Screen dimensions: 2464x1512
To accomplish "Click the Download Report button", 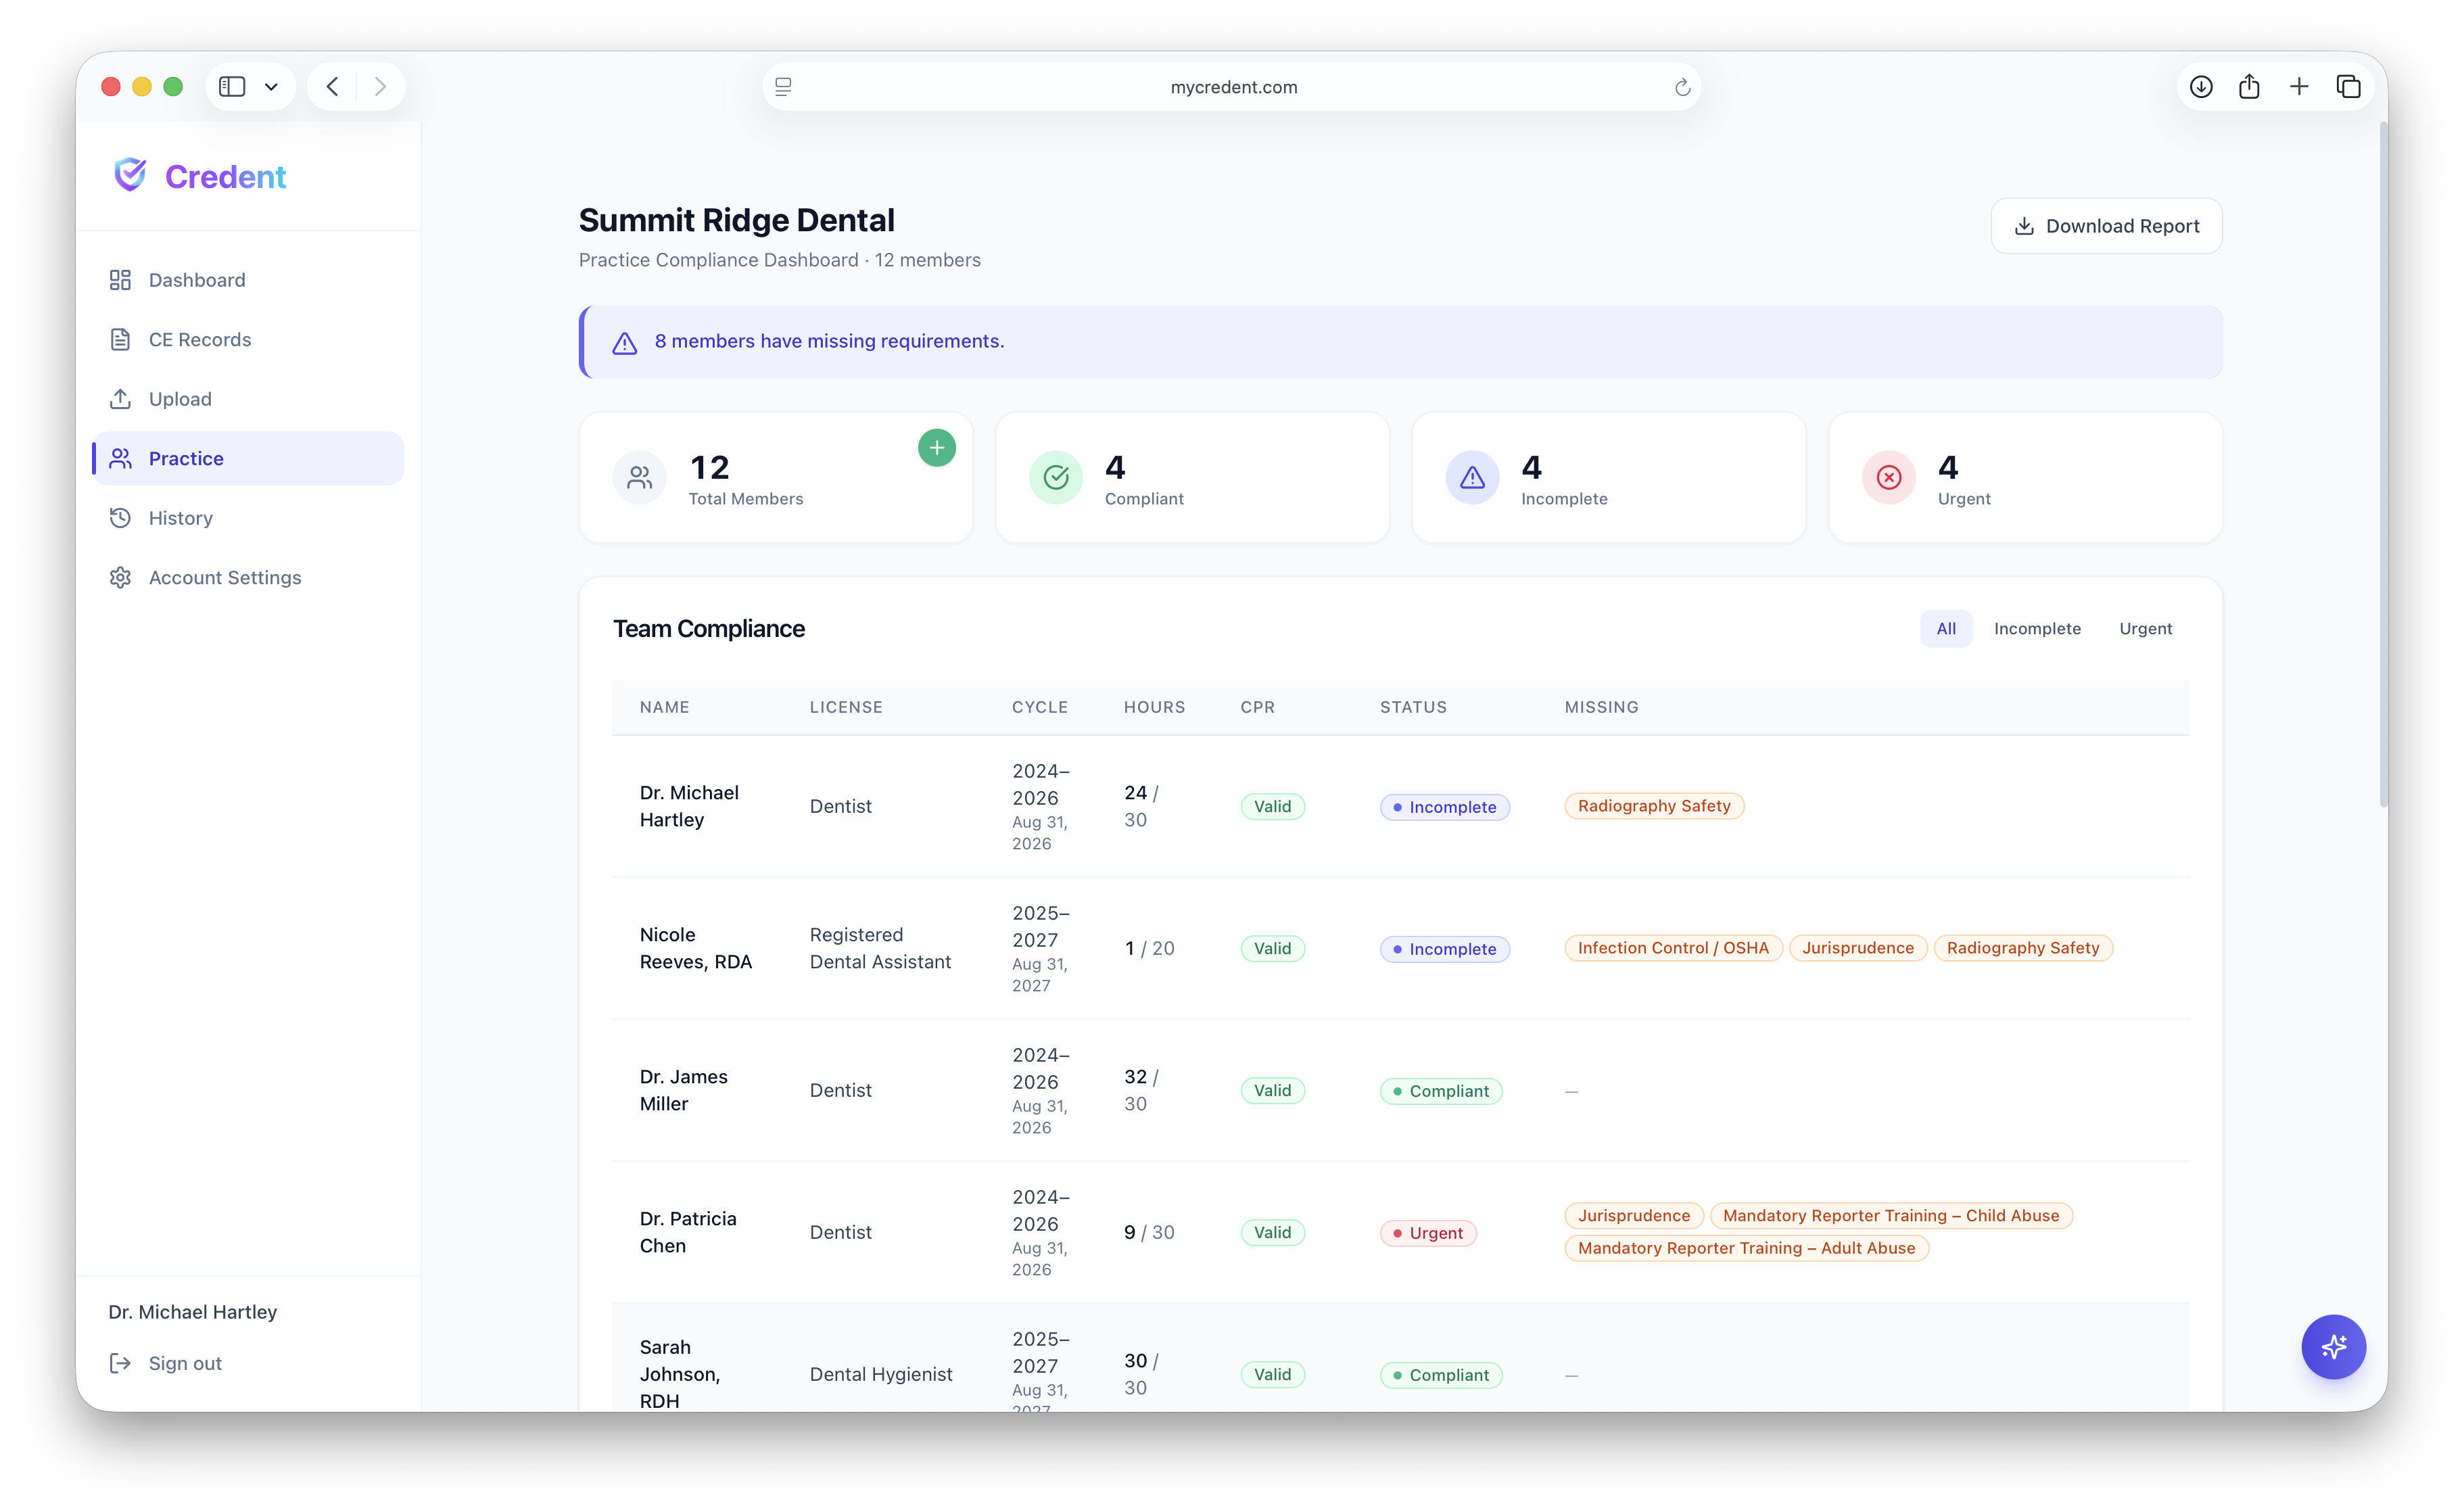I will [2106, 225].
